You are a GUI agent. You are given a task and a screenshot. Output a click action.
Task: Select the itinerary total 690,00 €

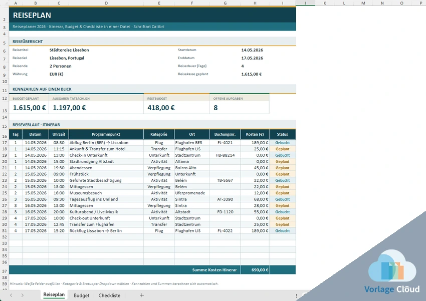click(255, 270)
